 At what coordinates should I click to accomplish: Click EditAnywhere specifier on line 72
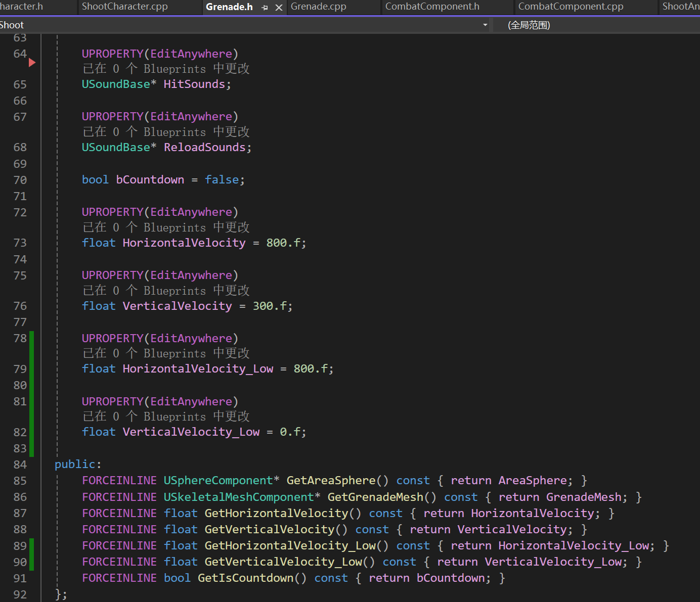point(191,212)
